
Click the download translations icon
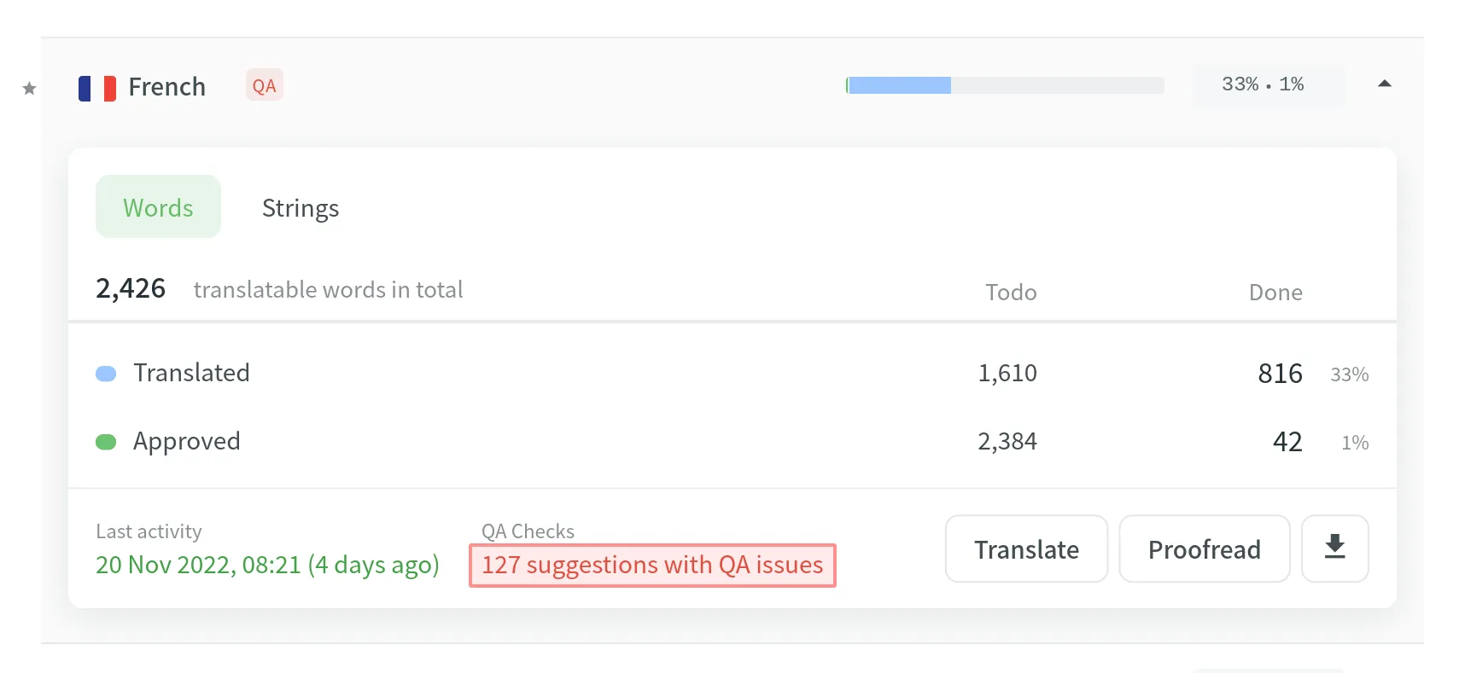1334,548
